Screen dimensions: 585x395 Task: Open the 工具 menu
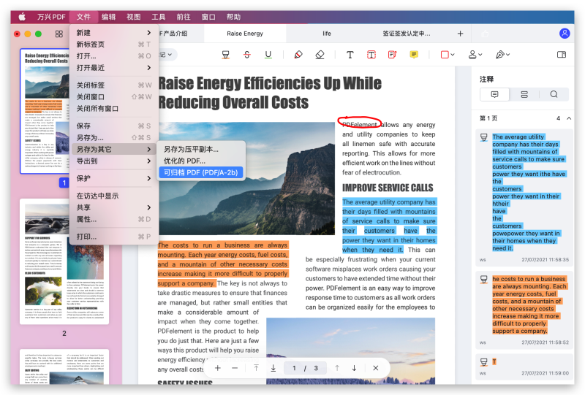click(159, 17)
